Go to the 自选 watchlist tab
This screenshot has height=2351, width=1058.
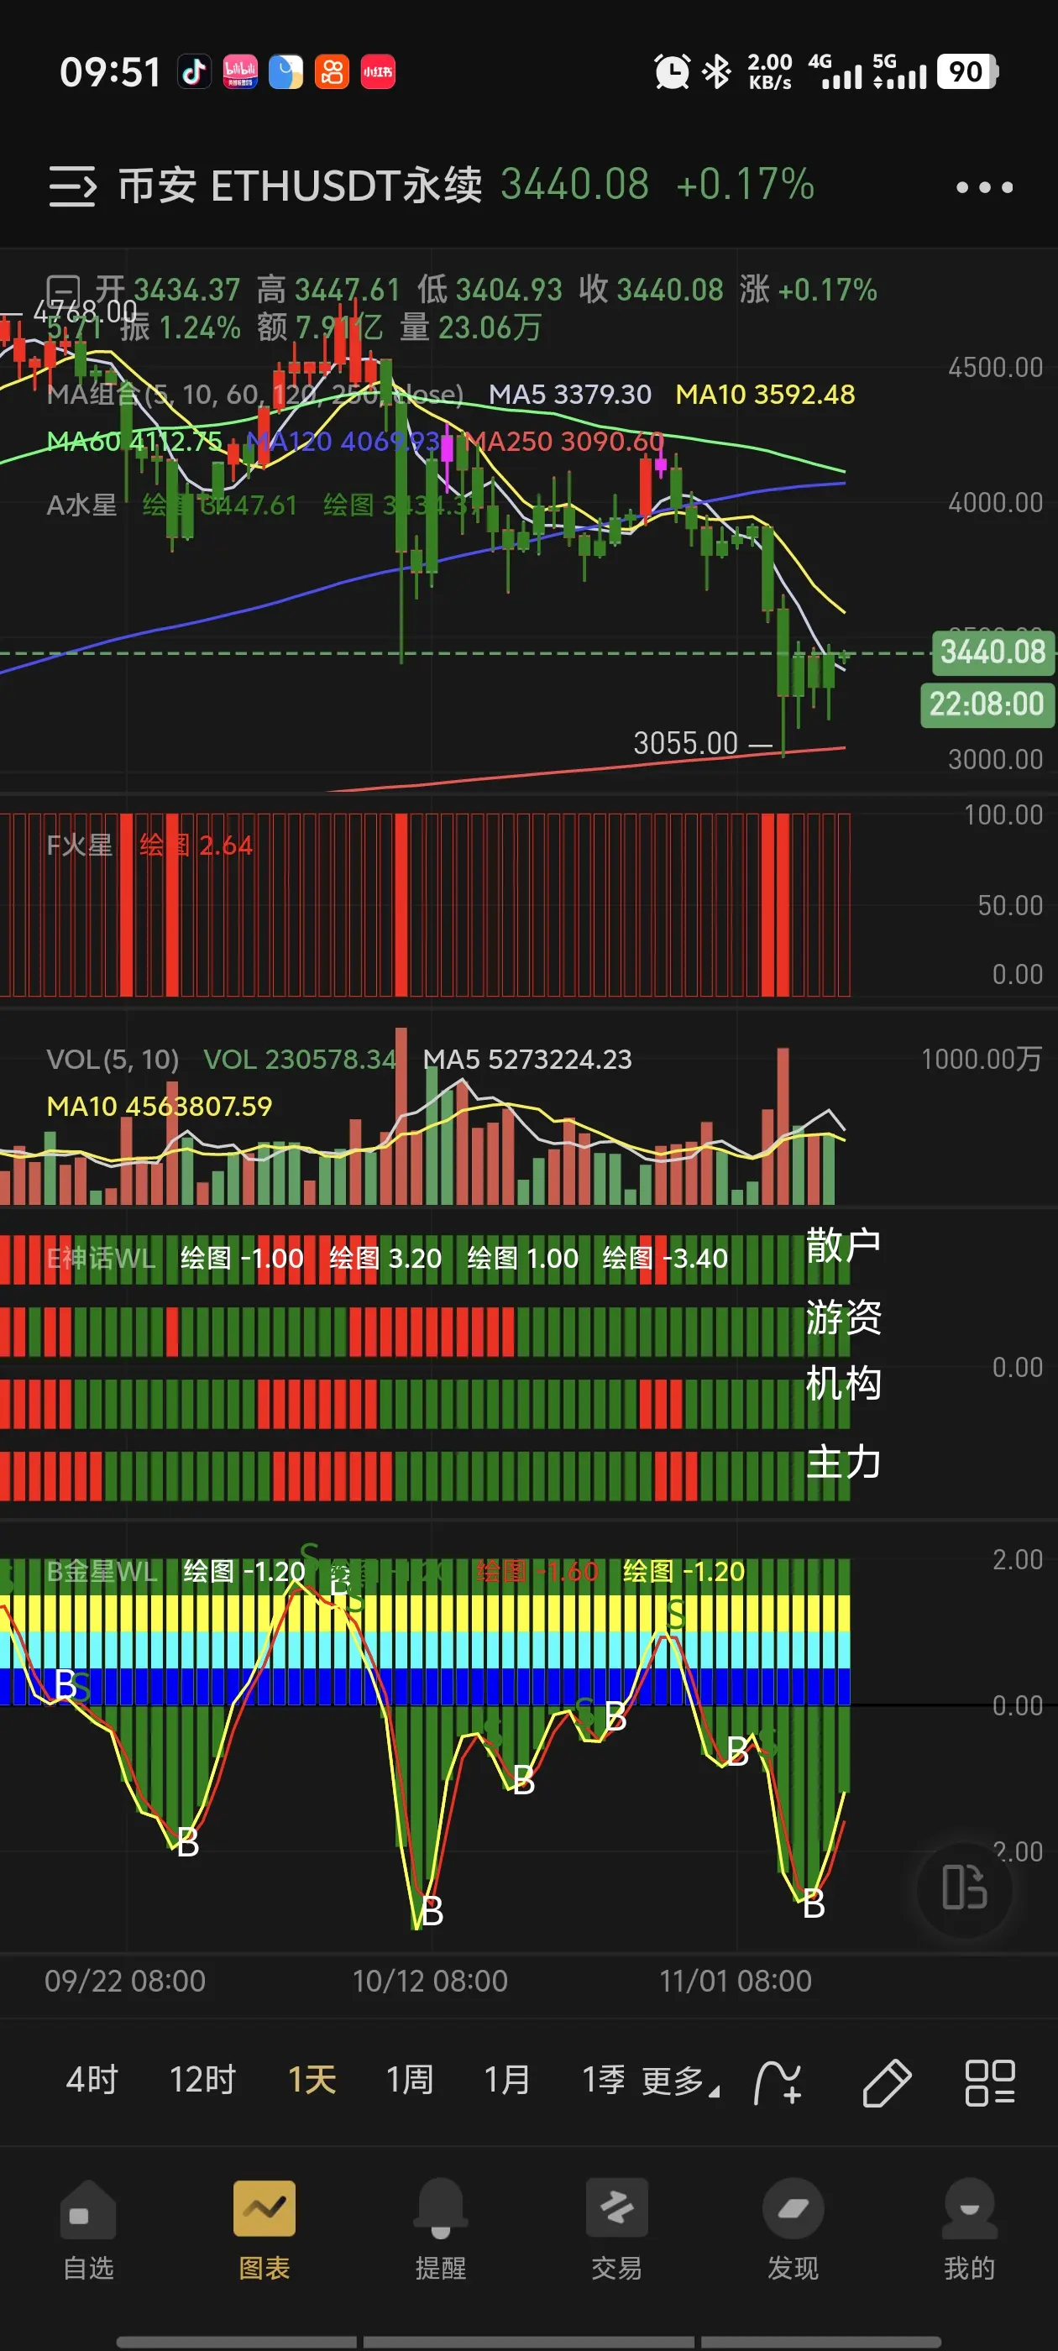pyautogui.click(x=87, y=2229)
